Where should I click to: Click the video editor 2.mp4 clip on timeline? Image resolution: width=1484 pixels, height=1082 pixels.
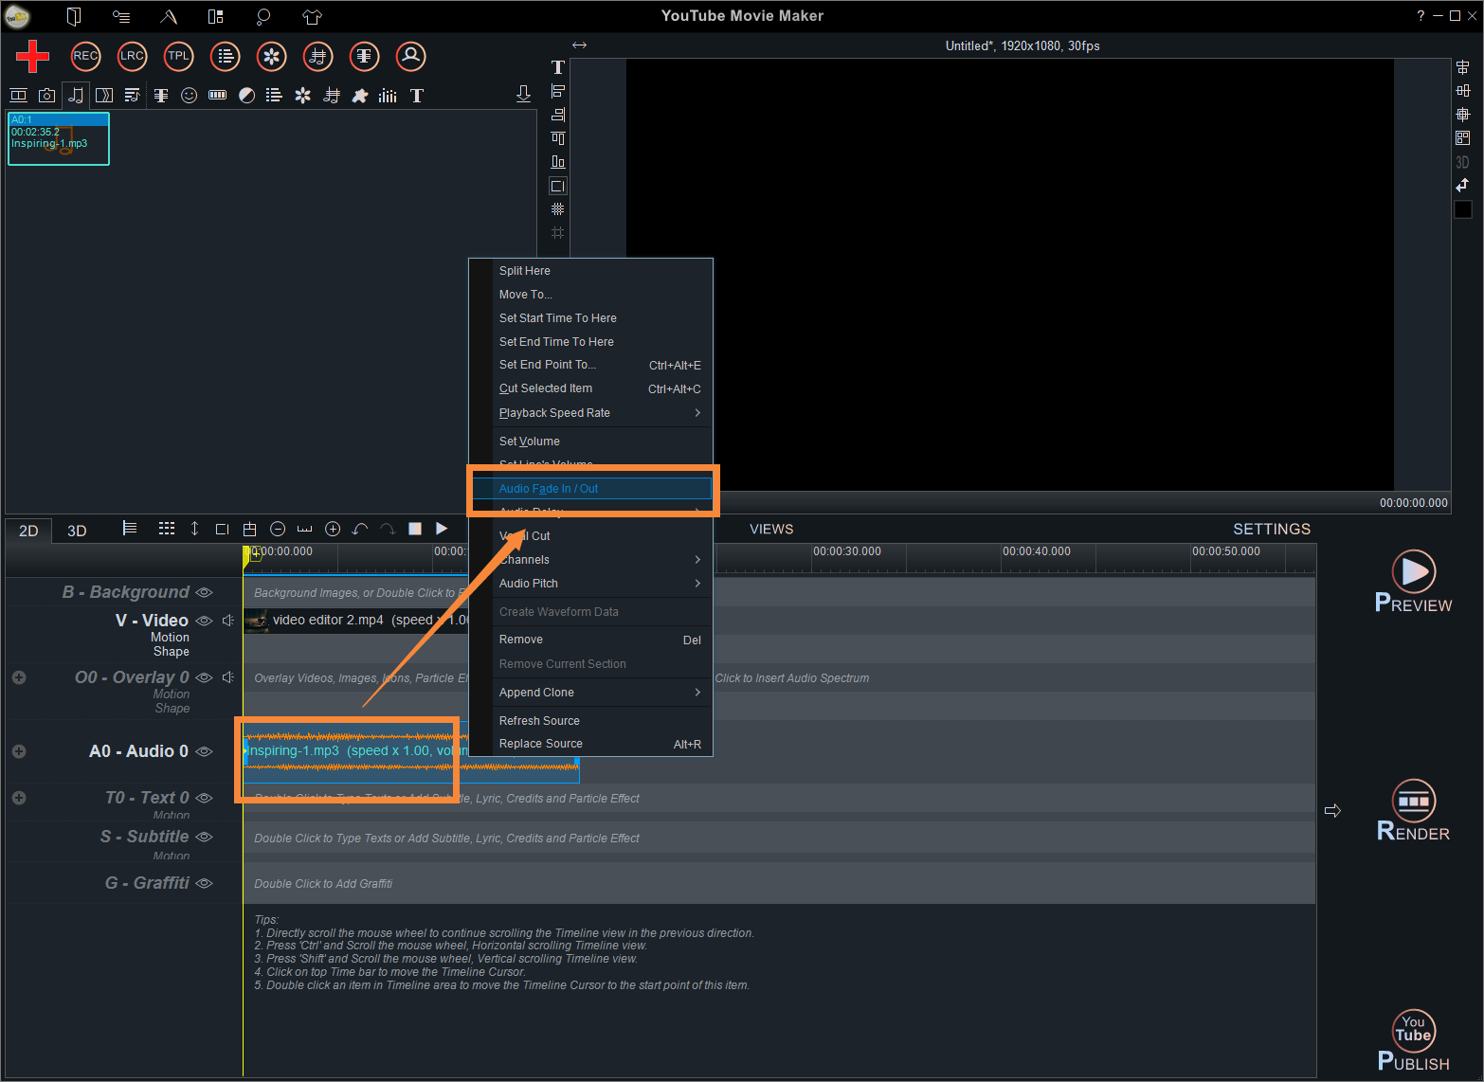point(356,621)
